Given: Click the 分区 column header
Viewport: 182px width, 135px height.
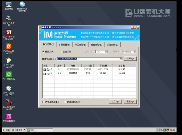Looking at the screenshot, I should (48, 66).
